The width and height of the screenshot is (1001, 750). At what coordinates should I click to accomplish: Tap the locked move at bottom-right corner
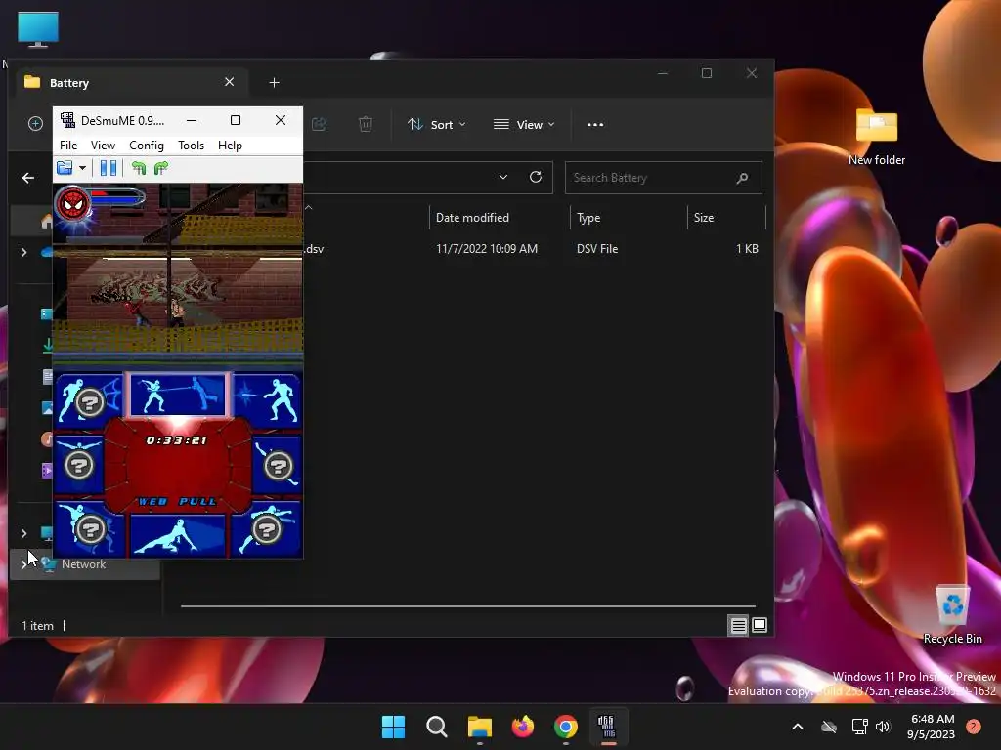click(266, 528)
